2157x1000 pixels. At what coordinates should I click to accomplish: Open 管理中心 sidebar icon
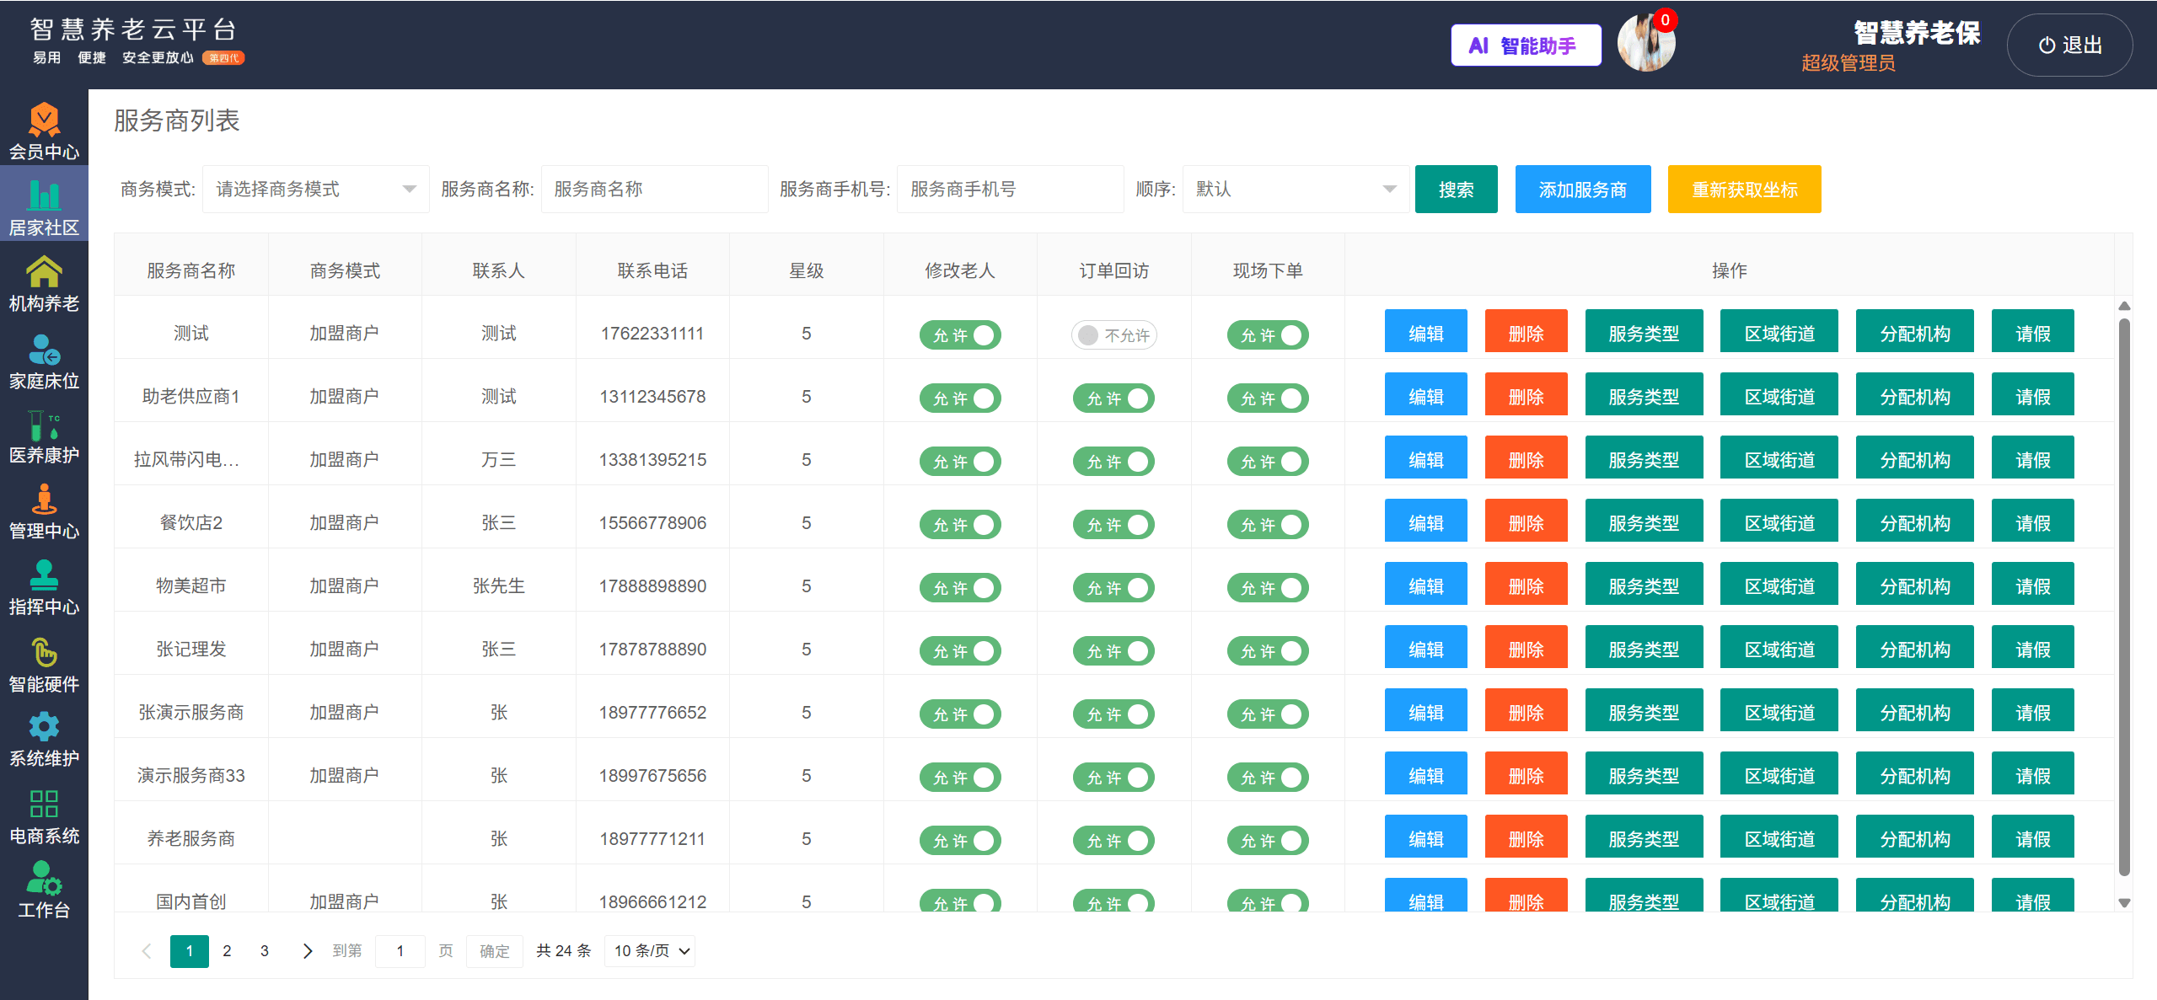[x=44, y=500]
